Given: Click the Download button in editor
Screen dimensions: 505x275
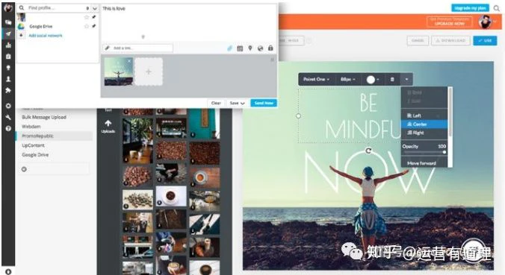Looking at the screenshot, I should tap(450, 40).
